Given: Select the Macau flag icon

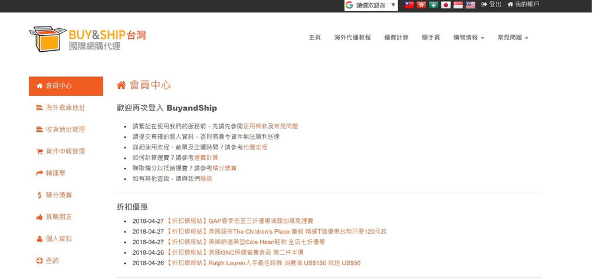Looking at the screenshot, I should (434, 5).
